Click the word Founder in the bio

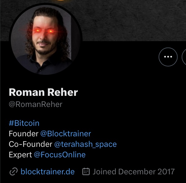coord(24,134)
